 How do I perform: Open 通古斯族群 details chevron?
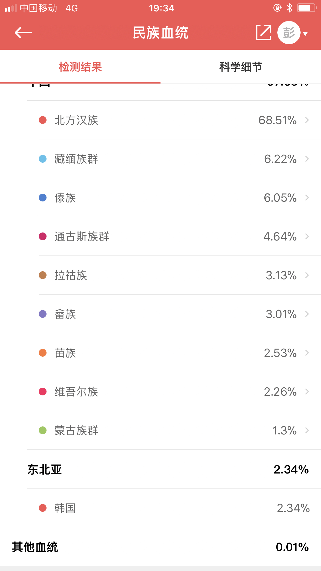307,236
